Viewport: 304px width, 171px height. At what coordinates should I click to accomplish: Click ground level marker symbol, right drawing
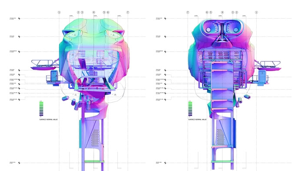pyautogui.click(x=165, y=163)
